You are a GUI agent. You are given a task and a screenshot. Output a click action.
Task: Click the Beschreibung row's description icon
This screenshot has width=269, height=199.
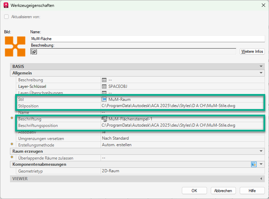tap(104, 80)
